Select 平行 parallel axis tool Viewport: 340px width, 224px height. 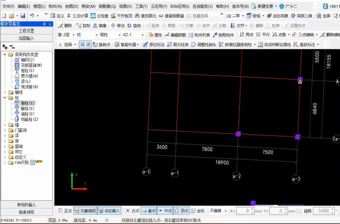[x=262, y=35]
